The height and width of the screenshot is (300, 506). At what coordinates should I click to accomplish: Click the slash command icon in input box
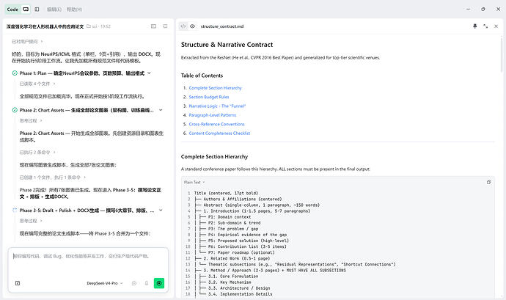pos(18,283)
